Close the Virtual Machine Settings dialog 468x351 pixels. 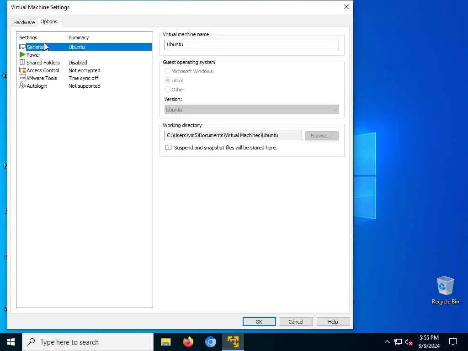346,7
